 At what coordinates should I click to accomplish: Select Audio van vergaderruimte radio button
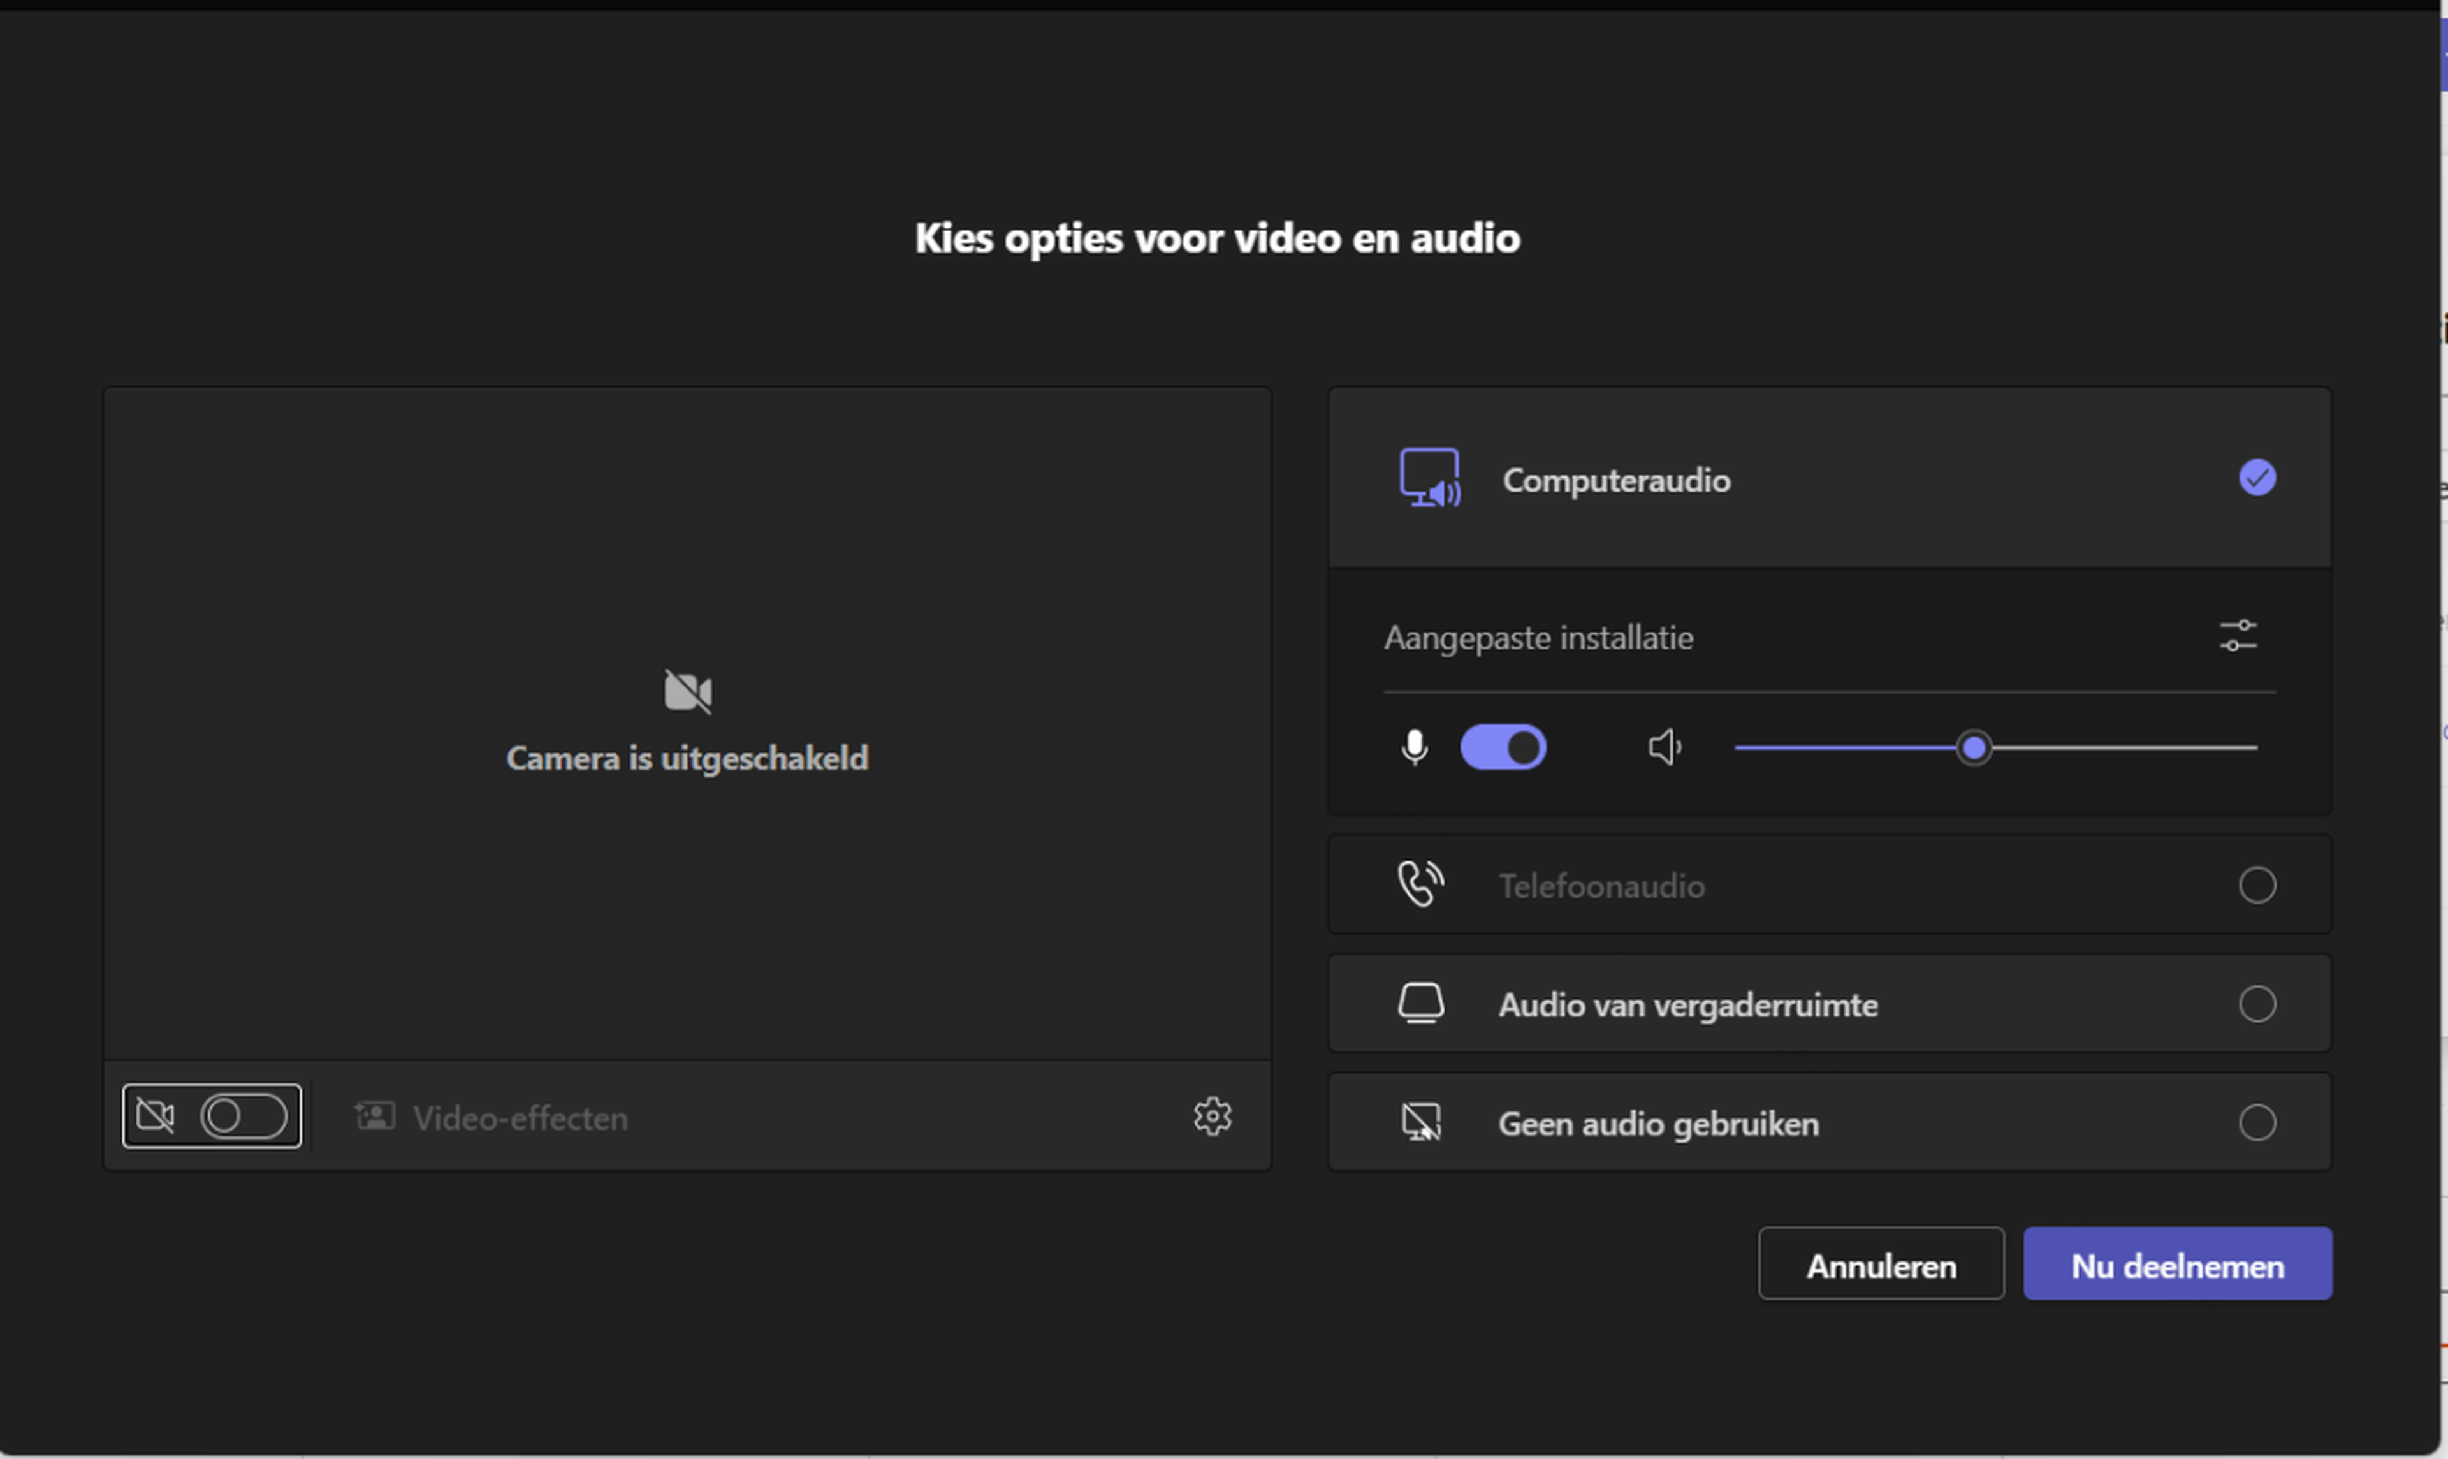[2256, 1004]
